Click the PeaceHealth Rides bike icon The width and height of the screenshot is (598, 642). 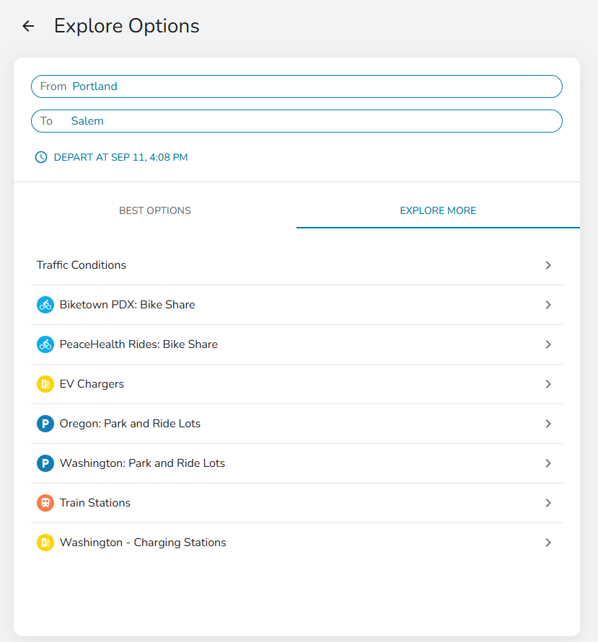[45, 344]
